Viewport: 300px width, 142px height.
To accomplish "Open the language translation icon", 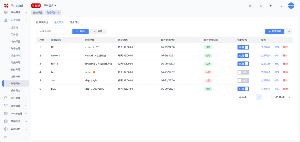I will click(260, 6).
